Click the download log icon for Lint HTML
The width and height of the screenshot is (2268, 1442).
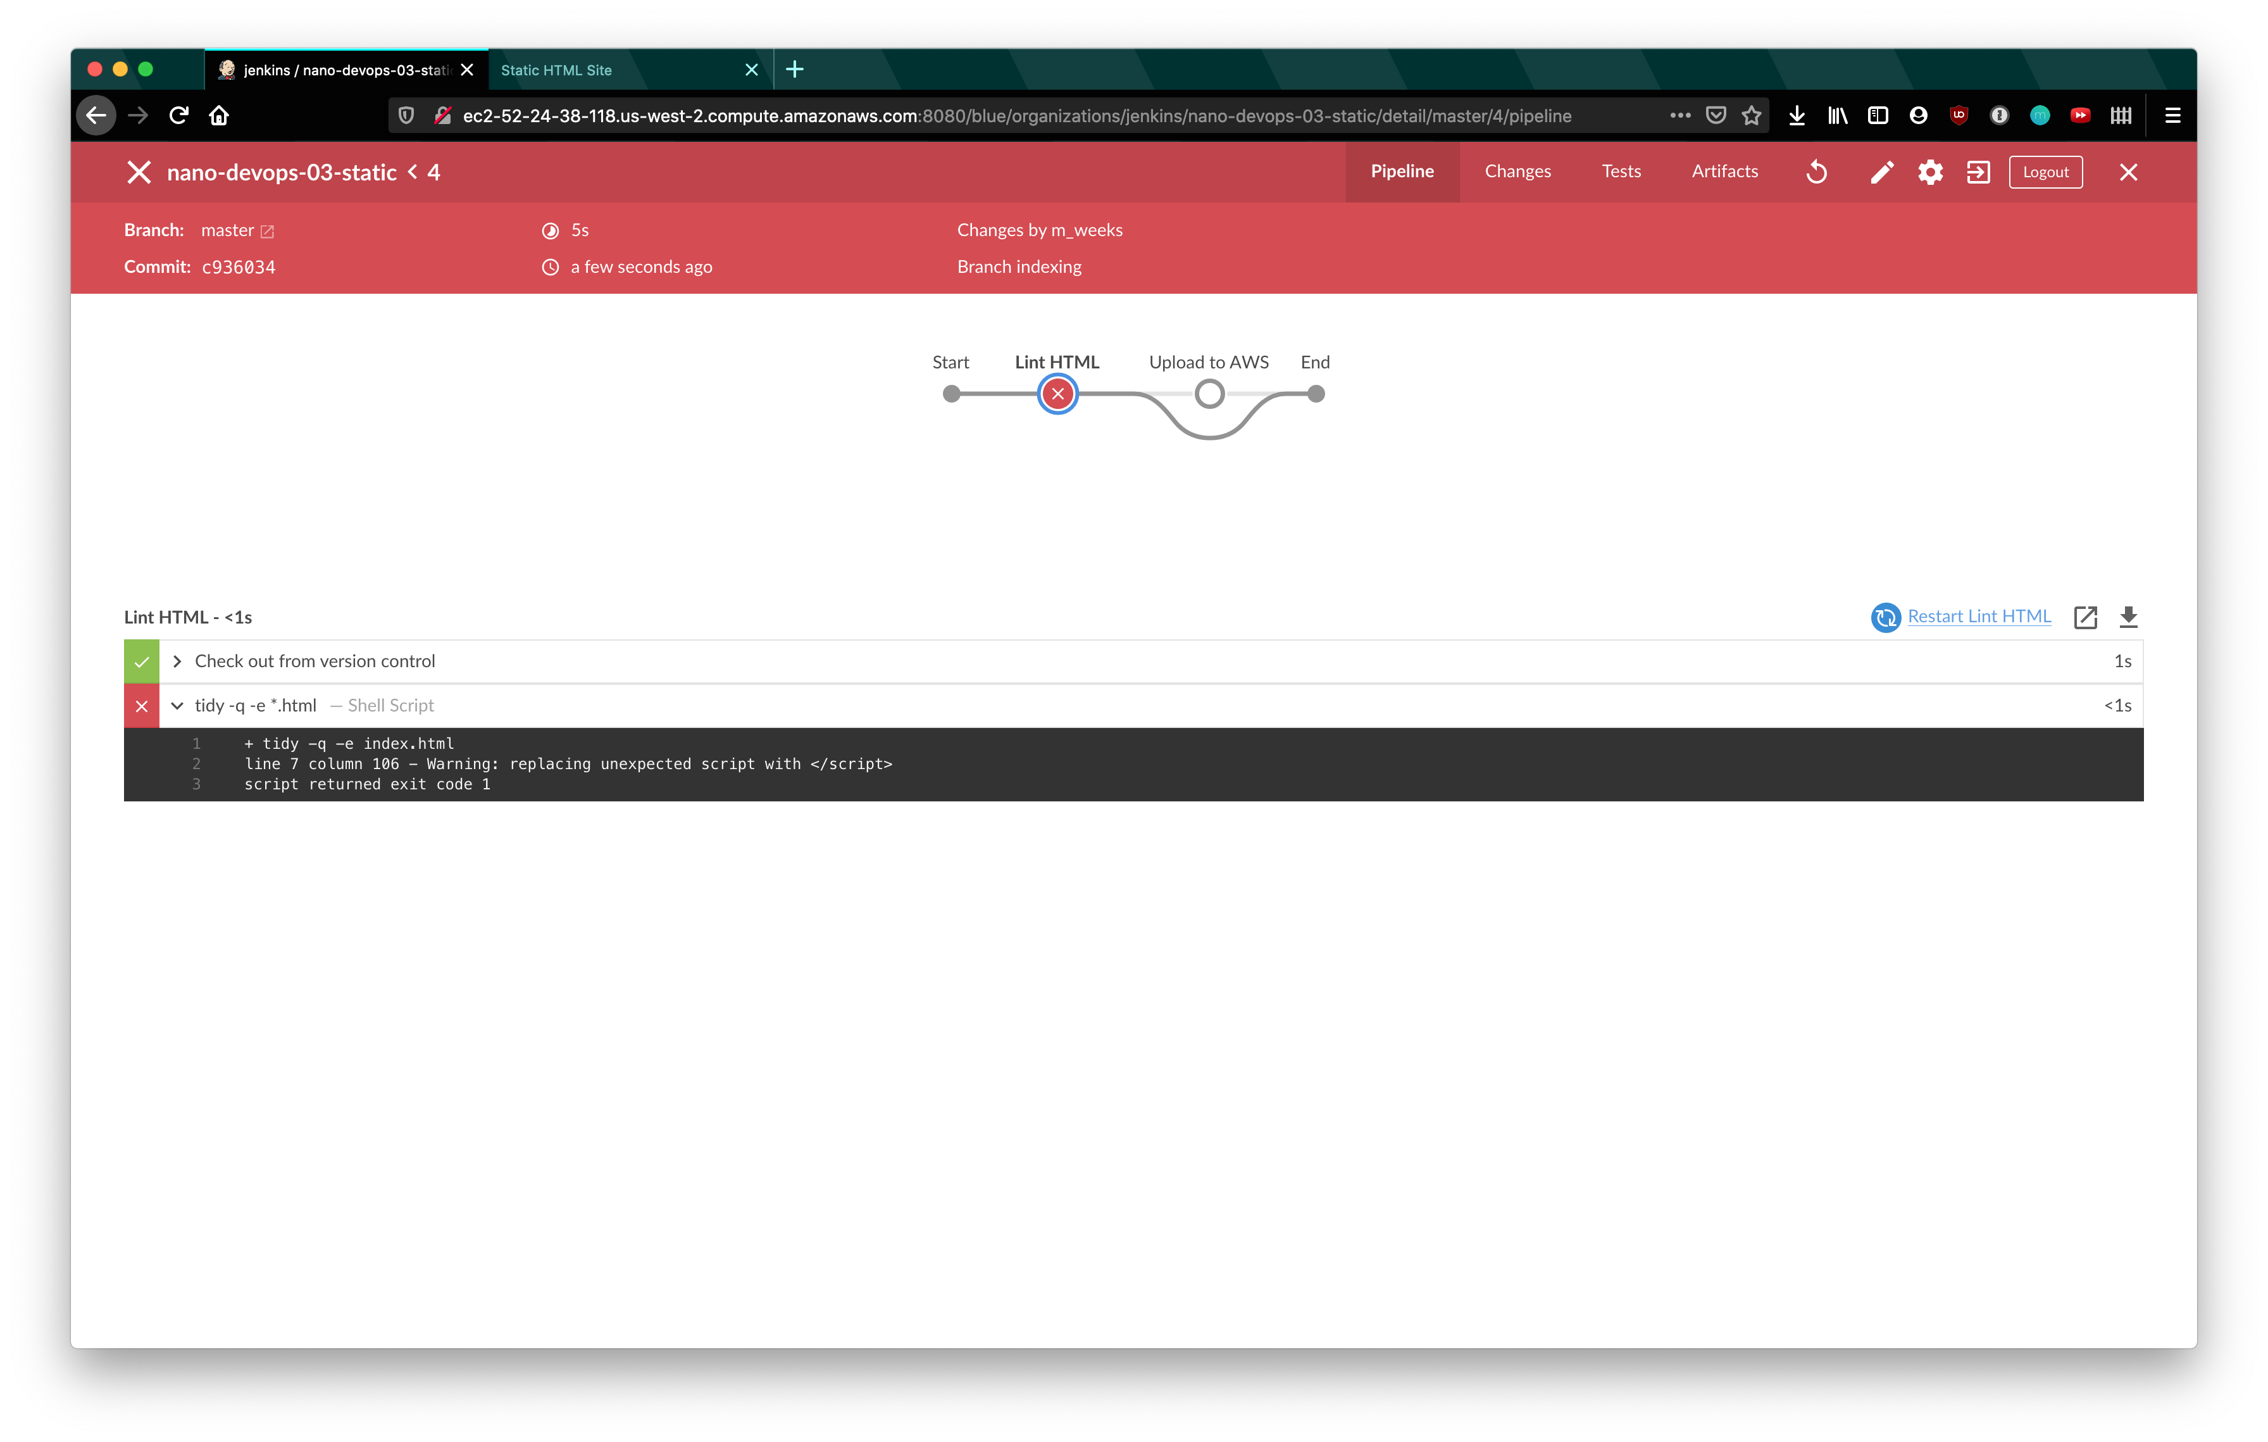tap(2129, 617)
